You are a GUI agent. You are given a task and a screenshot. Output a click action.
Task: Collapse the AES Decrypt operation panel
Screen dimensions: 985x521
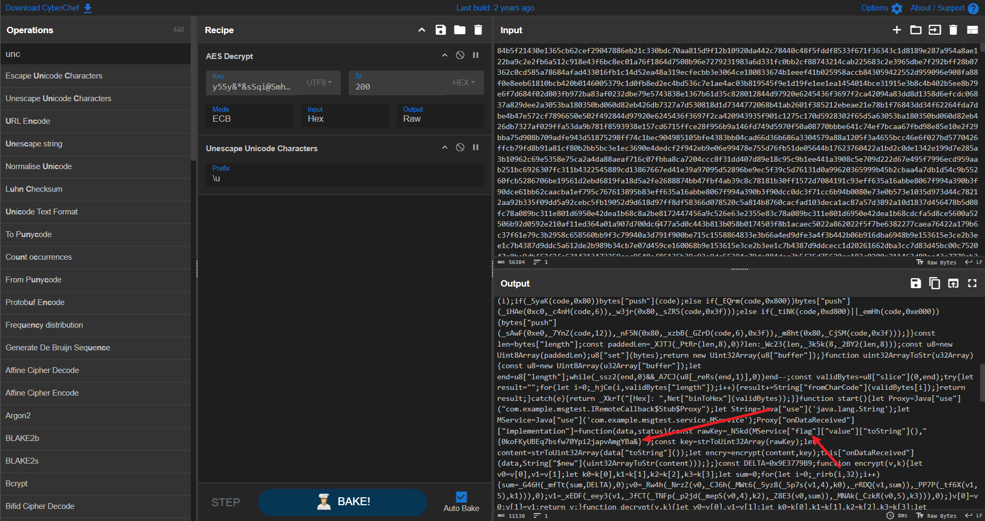click(445, 55)
